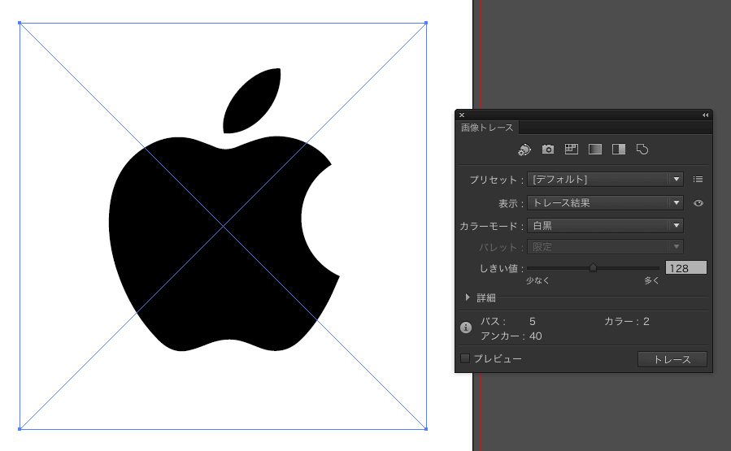The height and width of the screenshot is (451, 731).
Task: Select the Black and White preset icon
Action: tap(619, 149)
